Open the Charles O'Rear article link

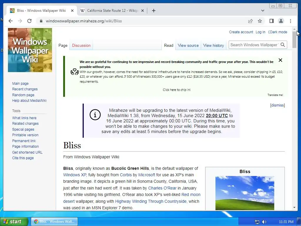click(x=162, y=188)
